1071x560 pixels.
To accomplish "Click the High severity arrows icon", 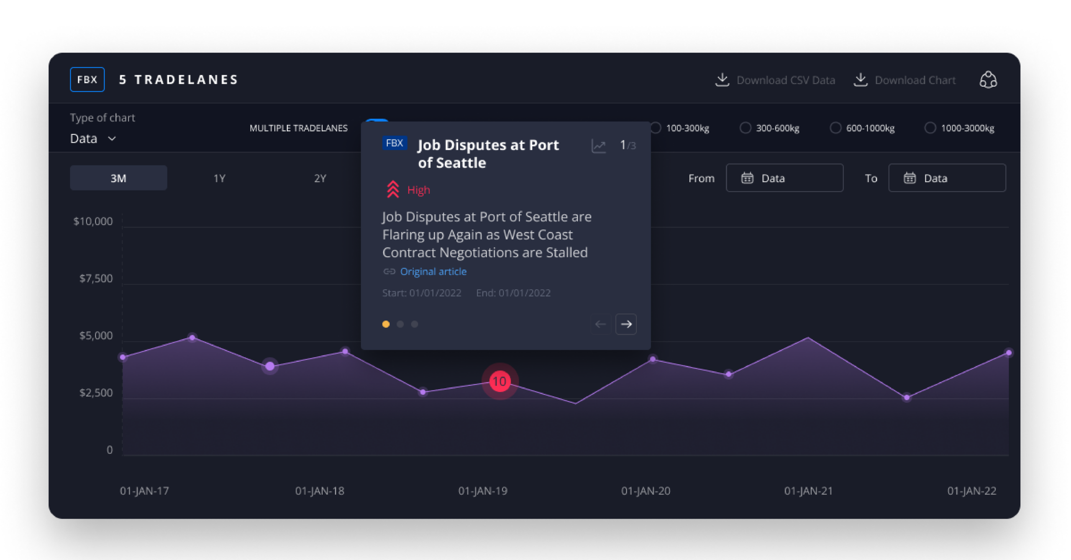I will tap(392, 190).
